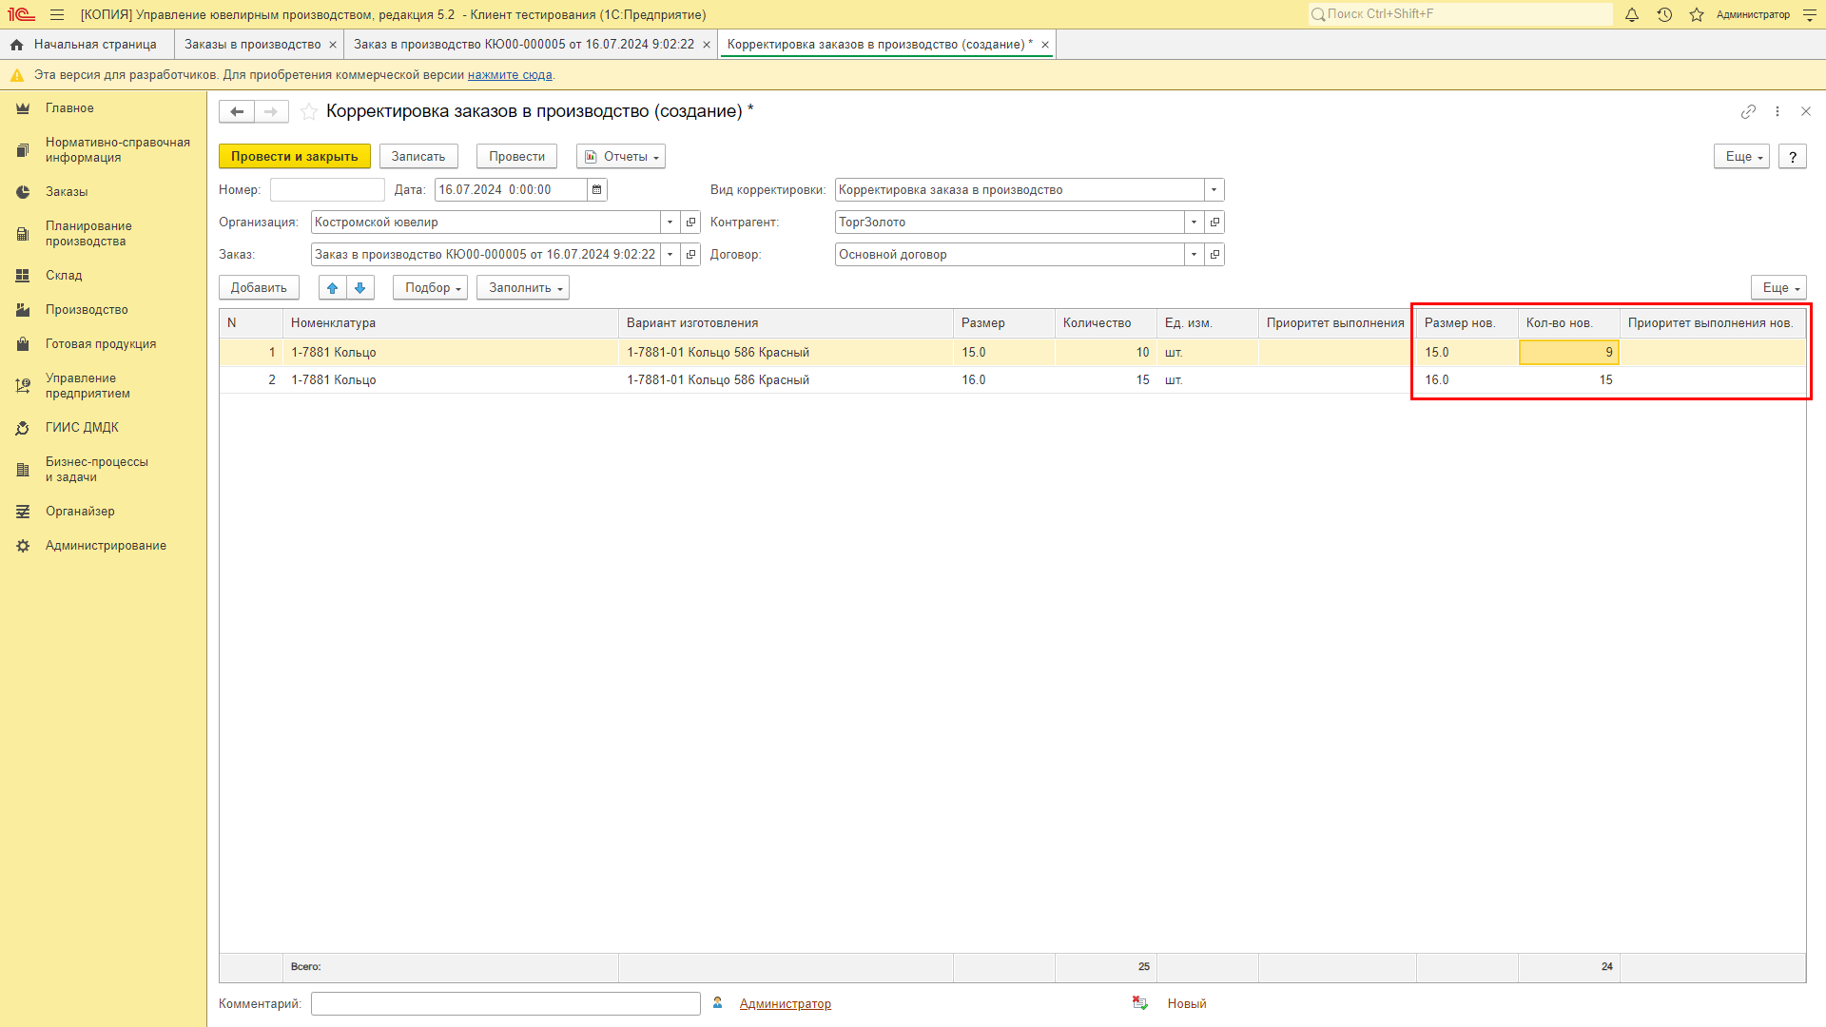Open the Администратор responsible link

click(786, 1004)
